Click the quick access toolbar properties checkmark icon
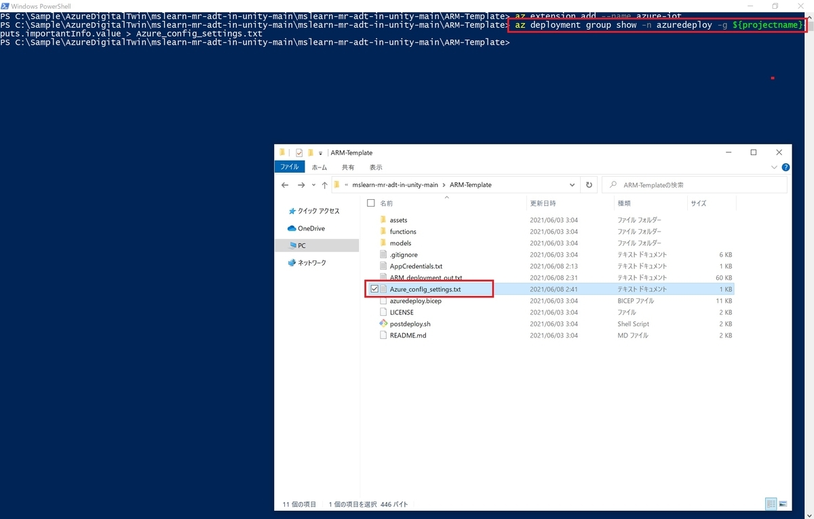The height and width of the screenshot is (519, 814). coord(299,153)
